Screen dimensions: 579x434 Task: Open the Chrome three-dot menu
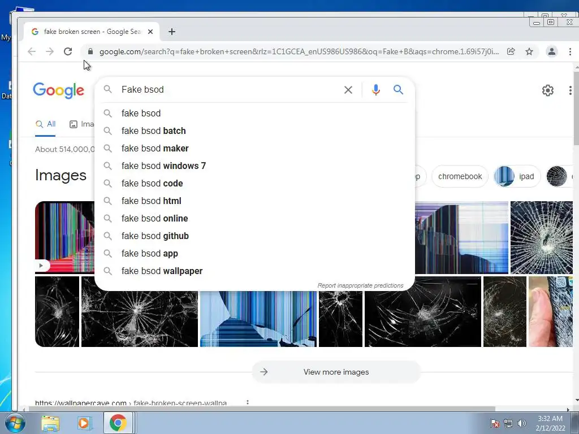570,51
